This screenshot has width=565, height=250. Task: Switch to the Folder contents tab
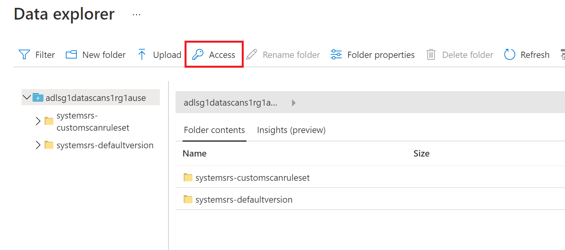214,130
